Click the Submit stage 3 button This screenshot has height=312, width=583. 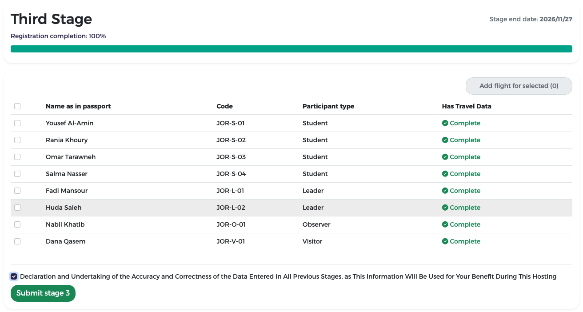pos(43,293)
